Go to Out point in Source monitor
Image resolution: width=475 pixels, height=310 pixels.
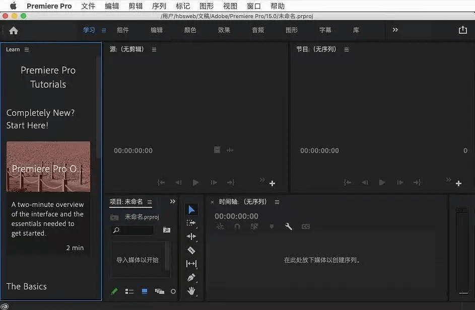click(x=231, y=182)
